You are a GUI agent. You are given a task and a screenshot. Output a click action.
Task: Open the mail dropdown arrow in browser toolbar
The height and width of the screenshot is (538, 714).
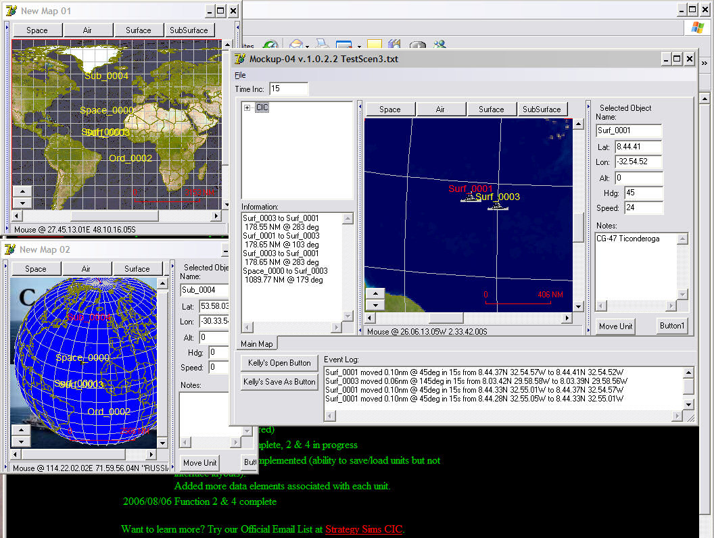click(308, 46)
